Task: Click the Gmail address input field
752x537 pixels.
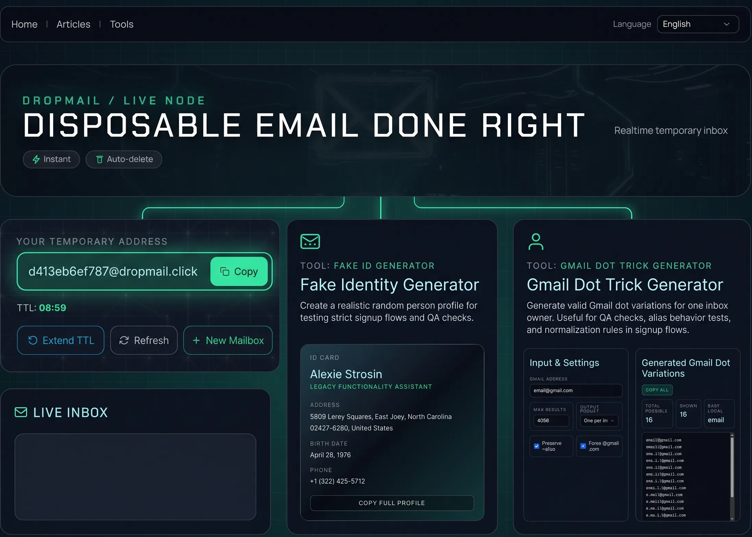Action: pyautogui.click(x=576, y=390)
